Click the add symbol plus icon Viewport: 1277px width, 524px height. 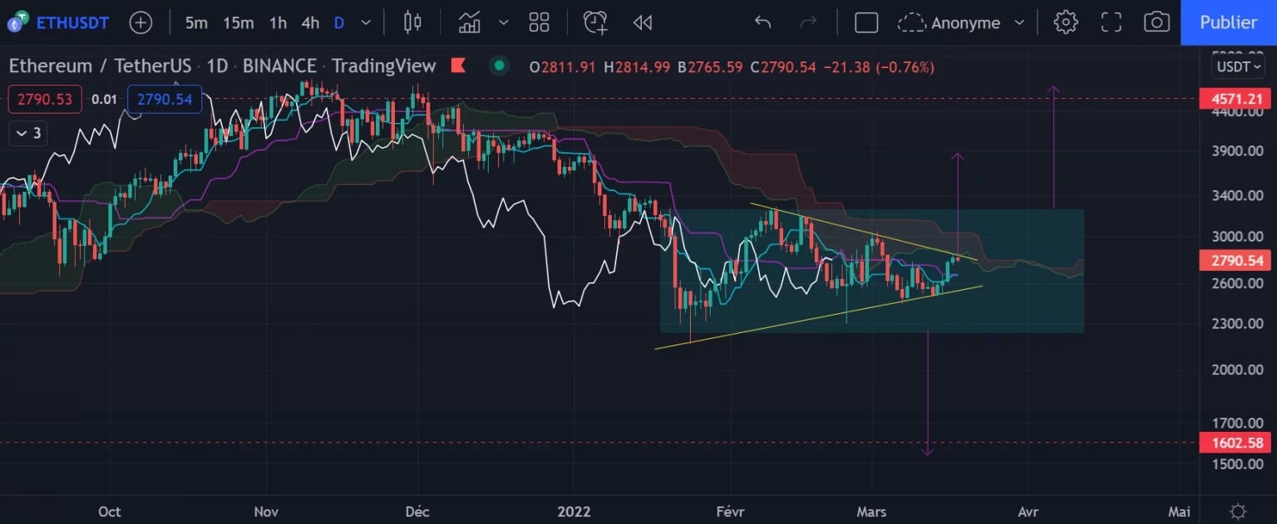pyautogui.click(x=141, y=22)
